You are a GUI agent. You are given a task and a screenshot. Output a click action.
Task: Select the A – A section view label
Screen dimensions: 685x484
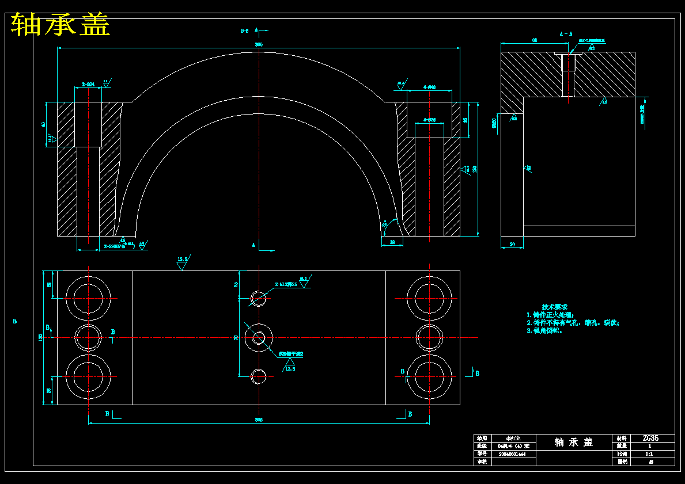pyautogui.click(x=566, y=33)
